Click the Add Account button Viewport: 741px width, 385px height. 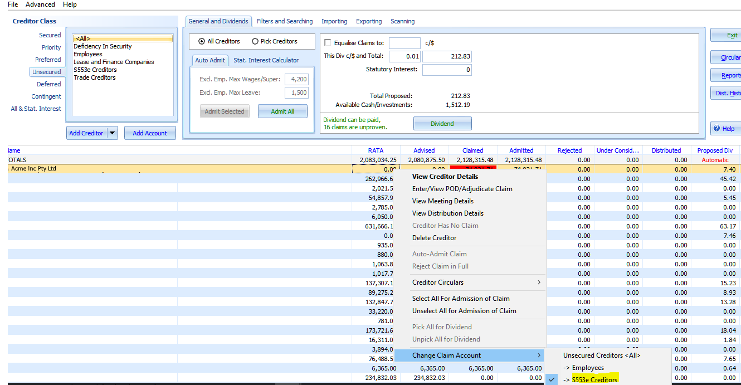(x=150, y=133)
